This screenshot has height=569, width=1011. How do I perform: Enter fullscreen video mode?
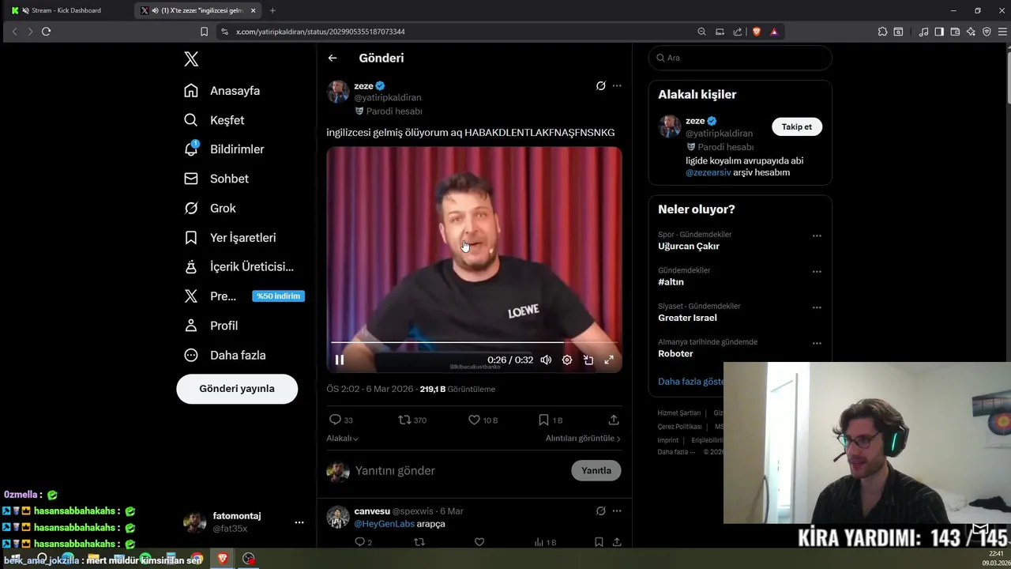click(x=609, y=360)
